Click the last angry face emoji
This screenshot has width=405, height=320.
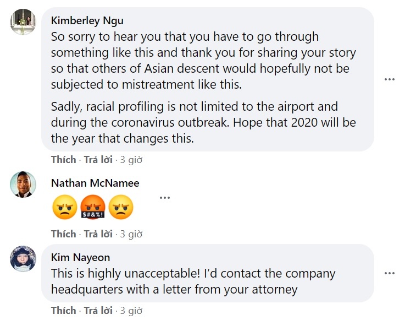click(x=121, y=208)
